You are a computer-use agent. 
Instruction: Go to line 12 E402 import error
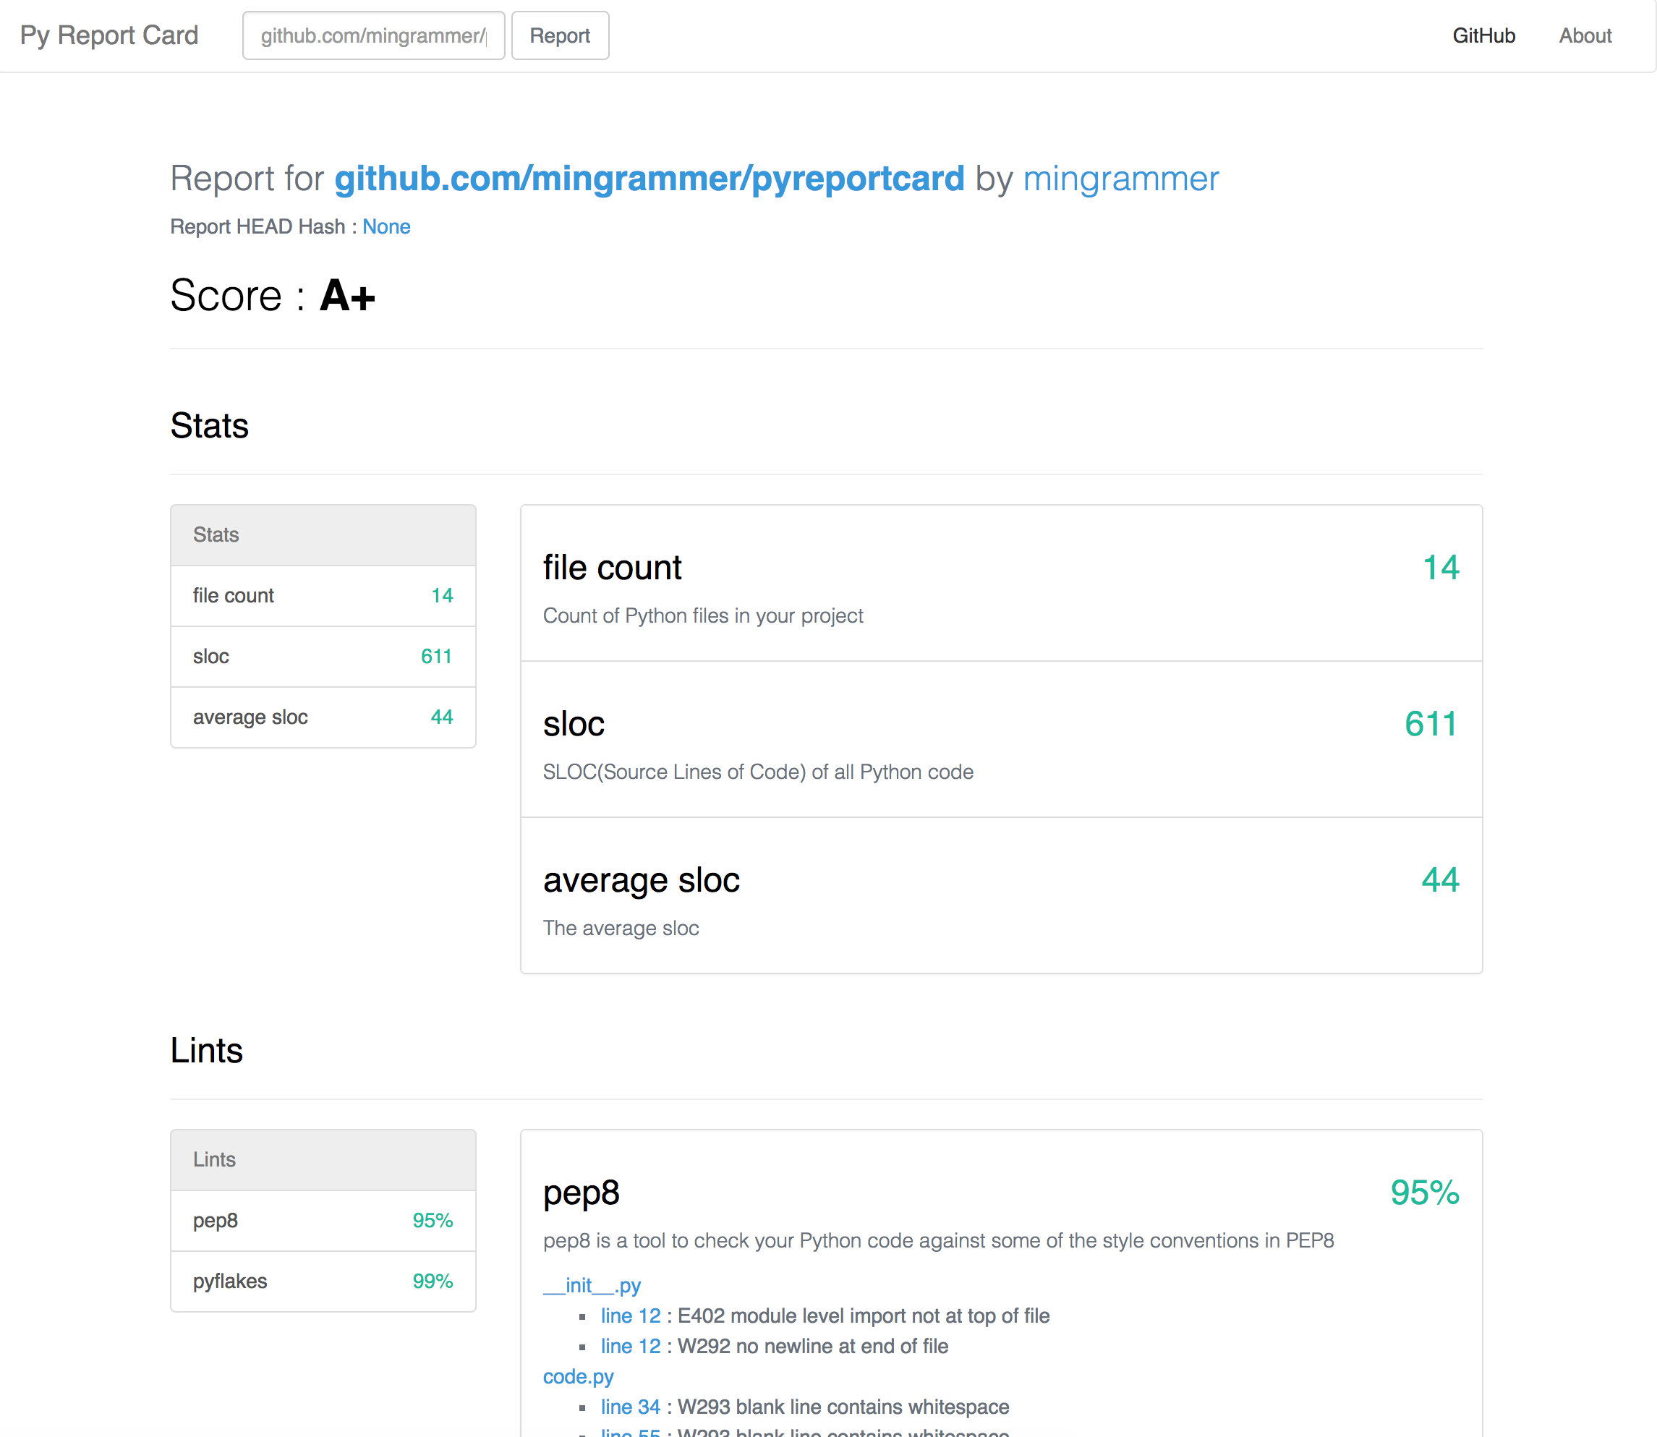(x=631, y=1316)
